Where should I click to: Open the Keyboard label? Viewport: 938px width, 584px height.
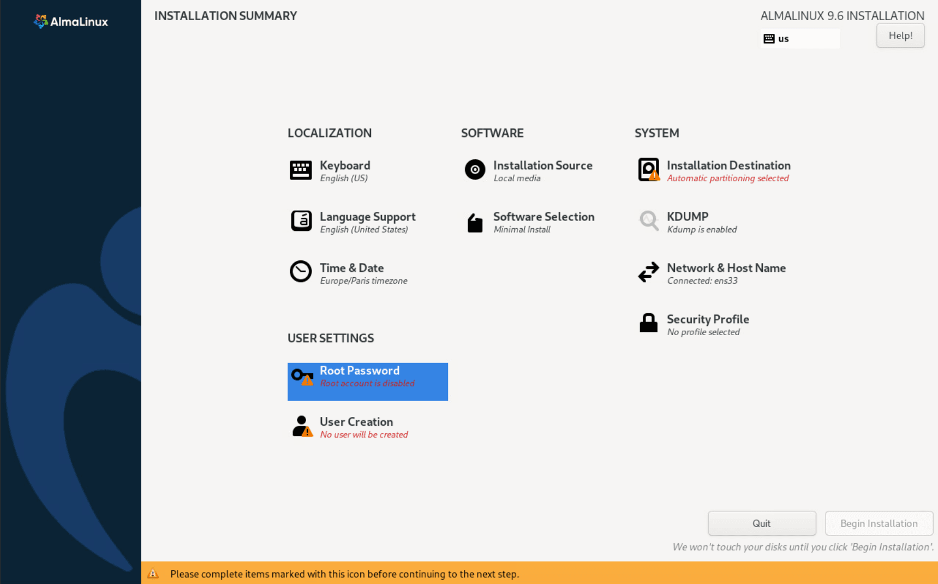(x=345, y=165)
